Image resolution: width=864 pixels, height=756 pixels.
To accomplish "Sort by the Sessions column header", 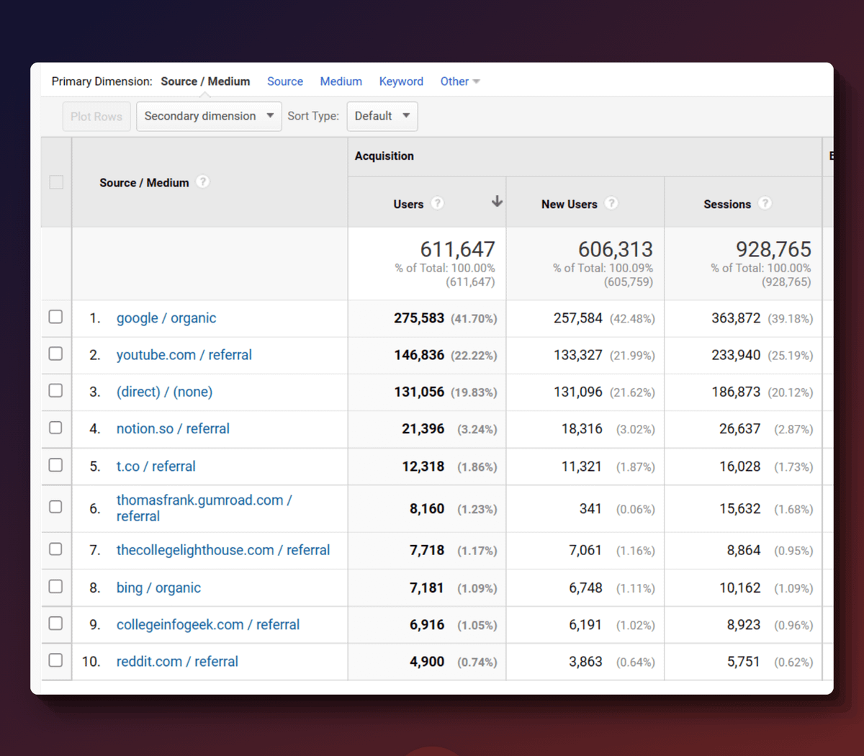I will (727, 204).
